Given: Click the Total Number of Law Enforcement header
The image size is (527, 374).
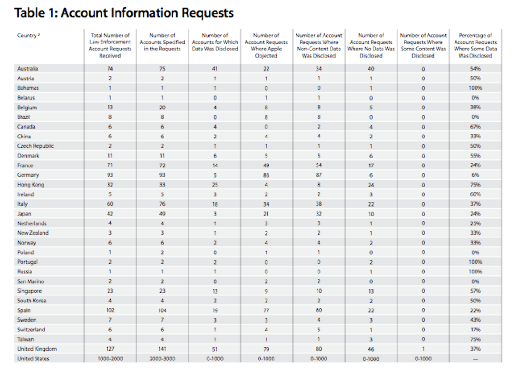Looking at the screenshot, I should (x=110, y=45).
